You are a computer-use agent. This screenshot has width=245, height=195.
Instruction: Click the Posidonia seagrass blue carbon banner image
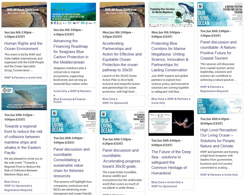[73, 14]
